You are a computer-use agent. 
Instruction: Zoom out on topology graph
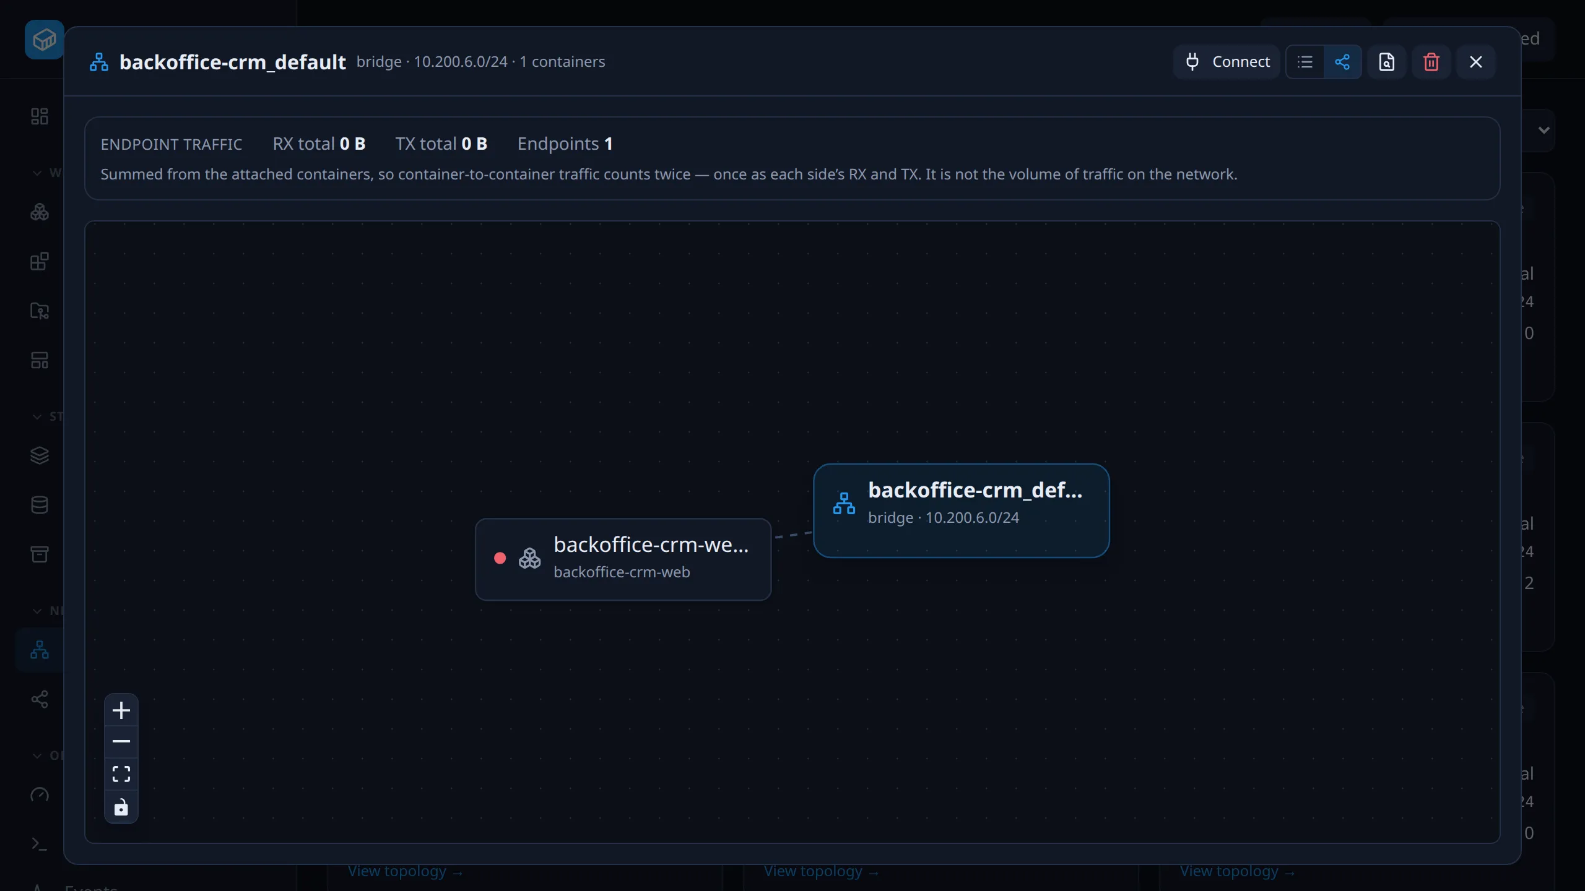[121, 742]
